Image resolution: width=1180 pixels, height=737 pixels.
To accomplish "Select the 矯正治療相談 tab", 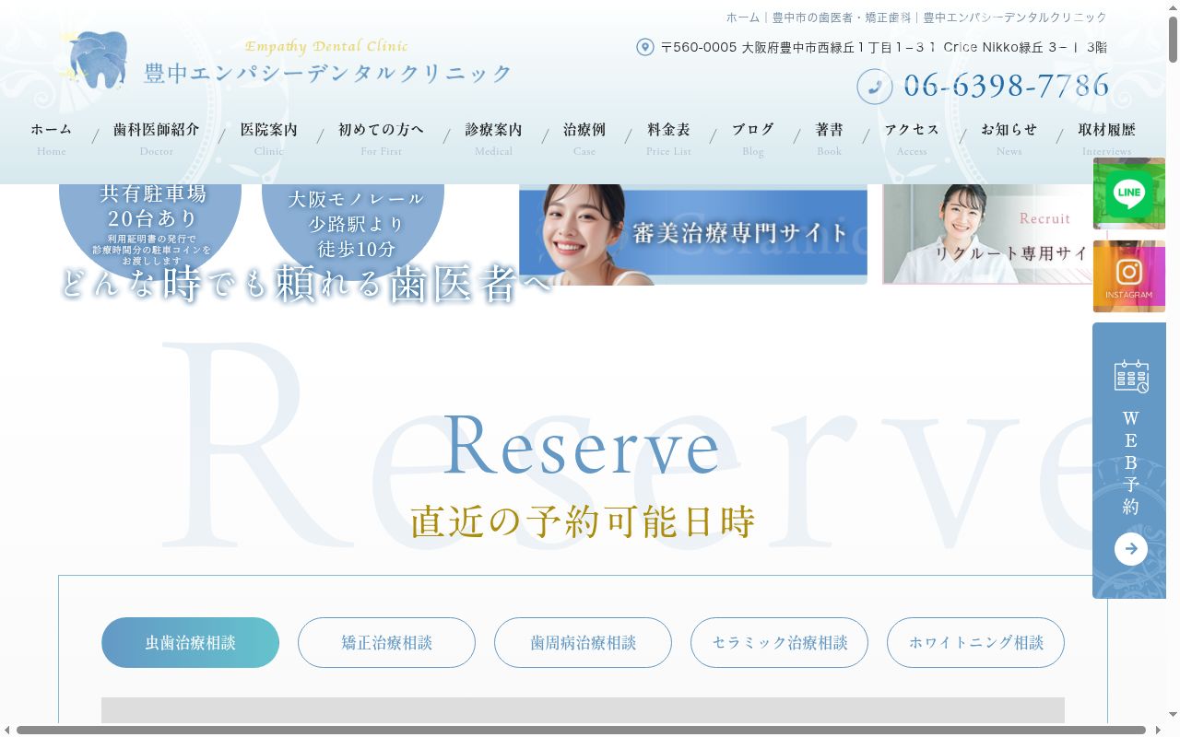I will (386, 642).
